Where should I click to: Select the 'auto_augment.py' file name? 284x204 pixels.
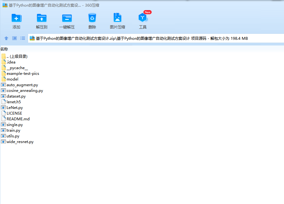22,85
